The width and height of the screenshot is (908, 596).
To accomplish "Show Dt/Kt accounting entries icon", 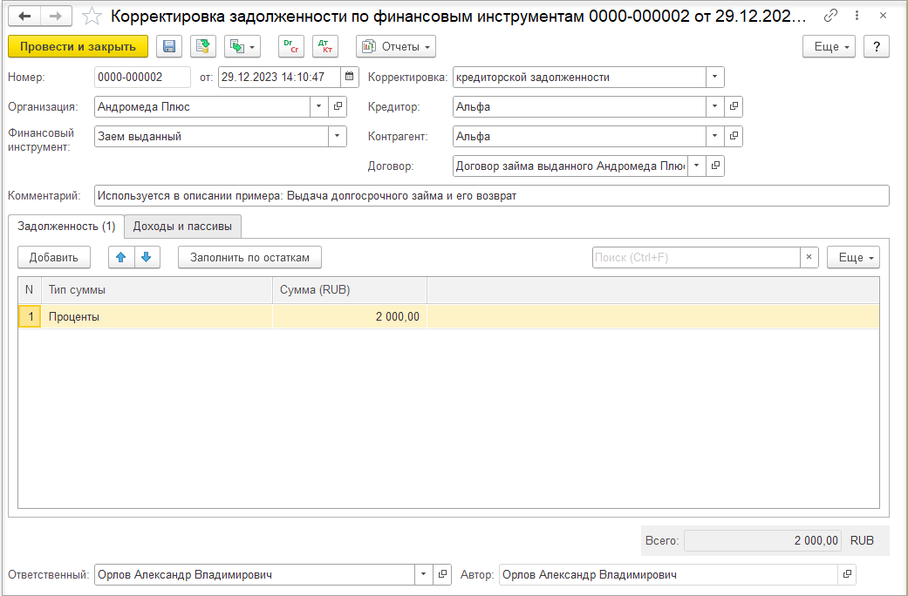I will pos(325,47).
